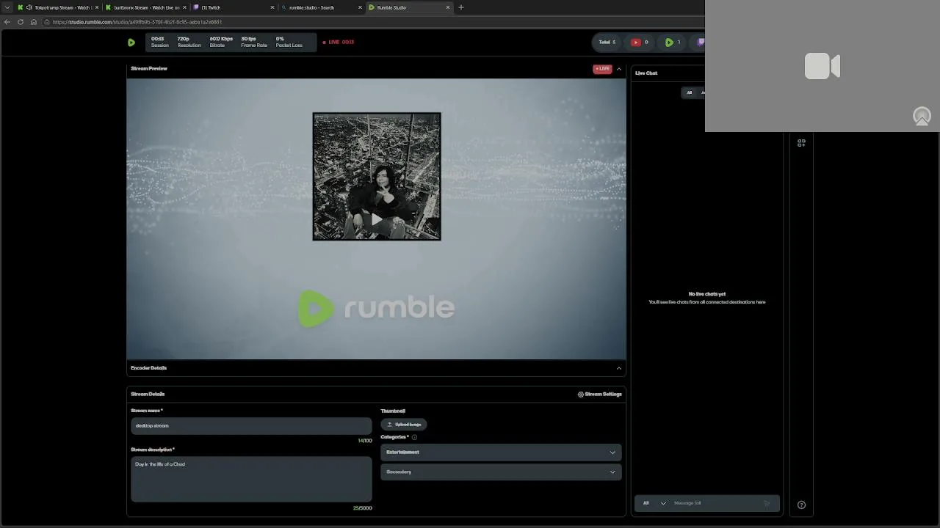940x528 pixels.
Task: Click the camera icon in the overlay window
Action: 822,66
